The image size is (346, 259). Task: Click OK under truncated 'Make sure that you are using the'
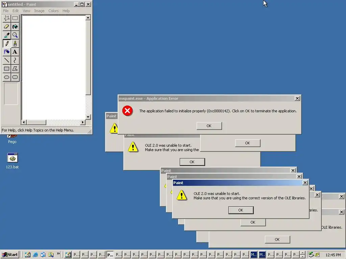(192, 162)
